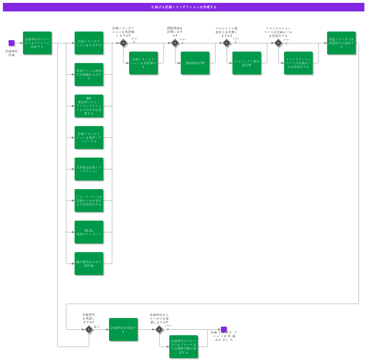Select the 計画トランザクションを再評価しますか? decision diamond

pyautogui.click(x=123, y=43)
